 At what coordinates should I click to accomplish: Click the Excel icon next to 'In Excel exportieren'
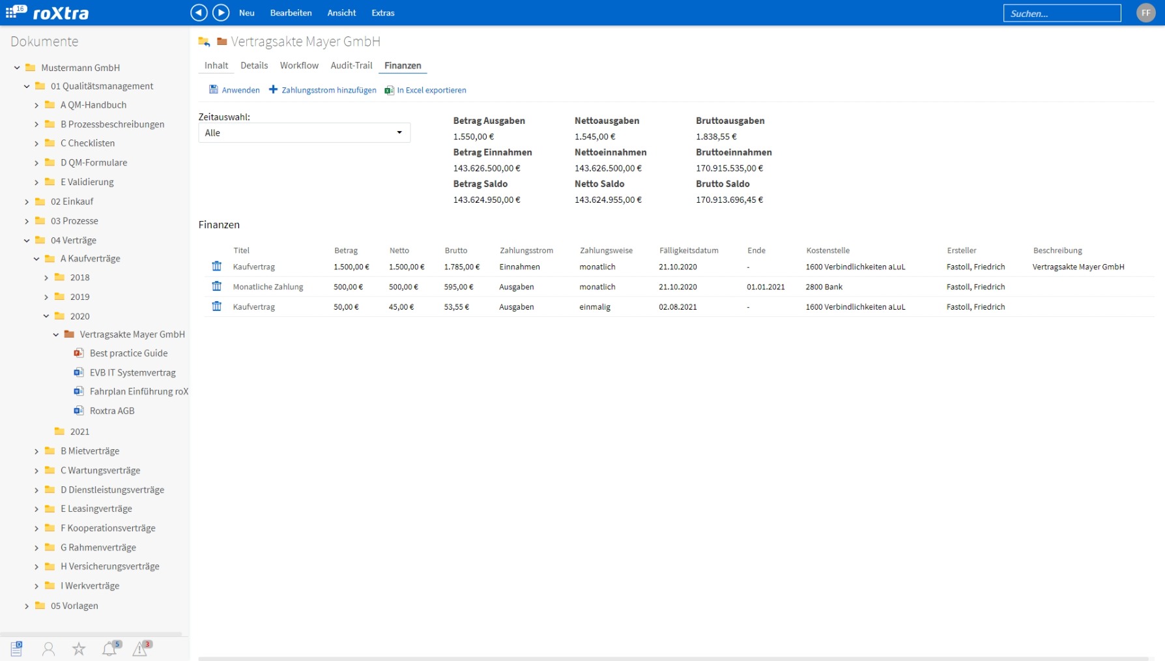point(388,90)
